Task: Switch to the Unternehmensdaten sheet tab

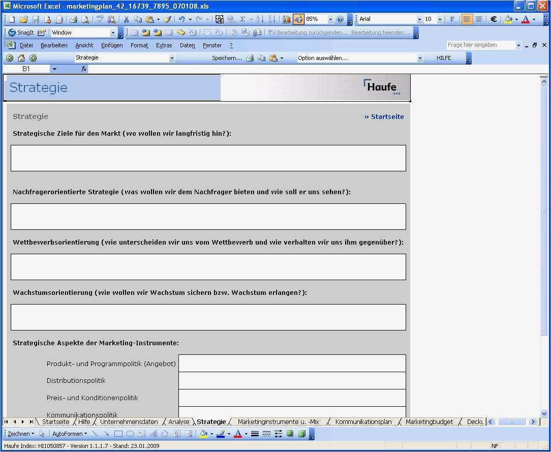Action: 129,422
